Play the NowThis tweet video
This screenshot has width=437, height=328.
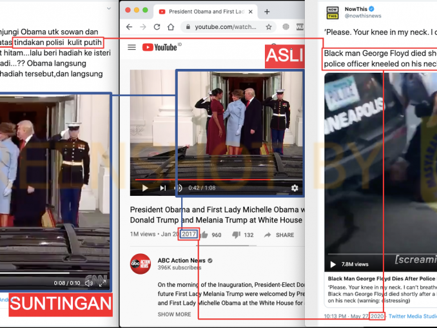[333, 264]
